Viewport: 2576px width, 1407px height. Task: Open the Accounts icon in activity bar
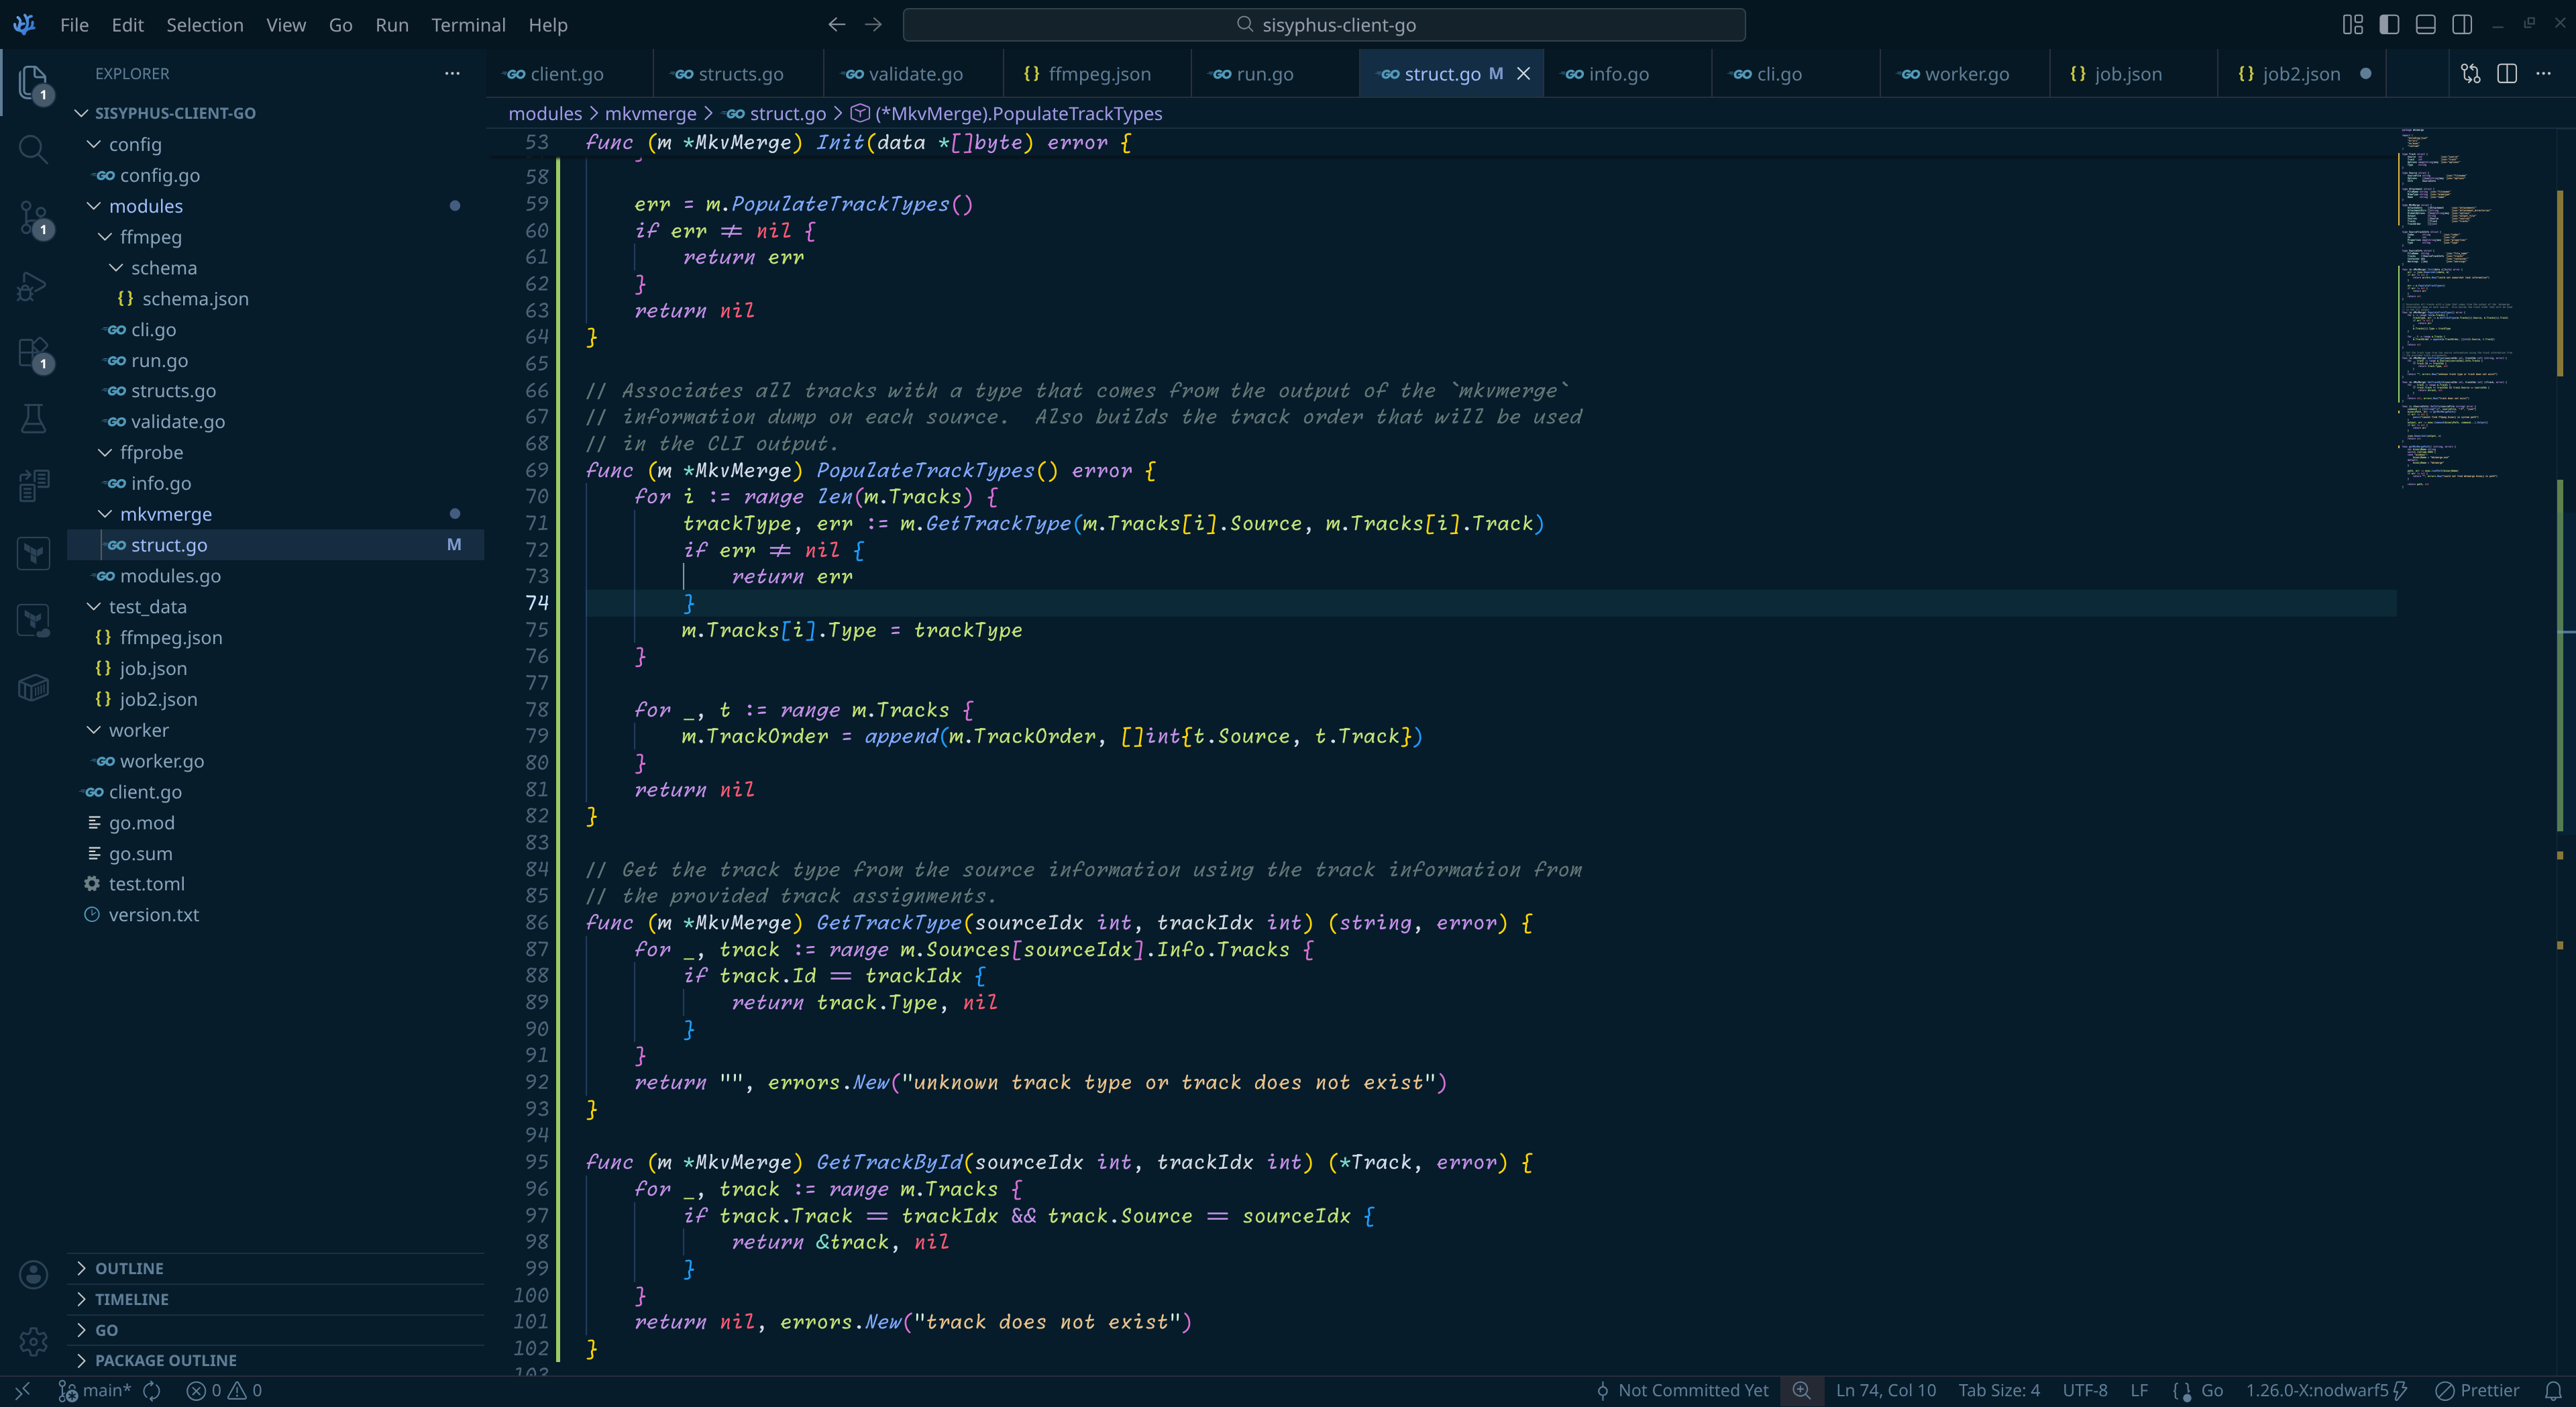coord(33,1274)
